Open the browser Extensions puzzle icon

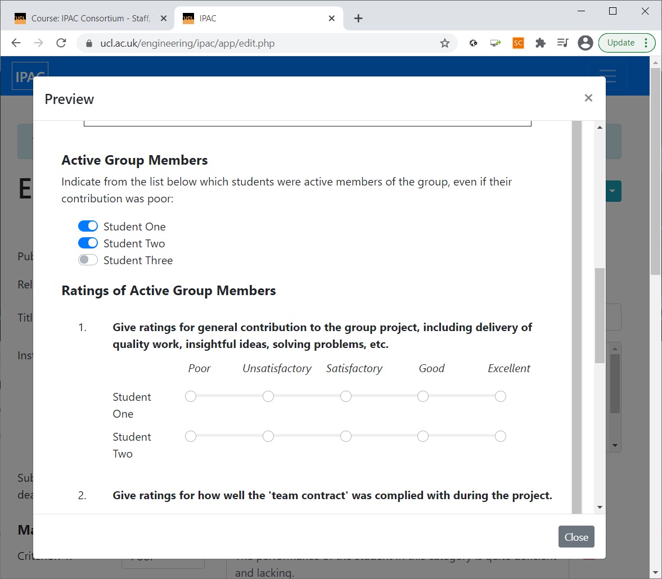pyautogui.click(x=541, y=43)
